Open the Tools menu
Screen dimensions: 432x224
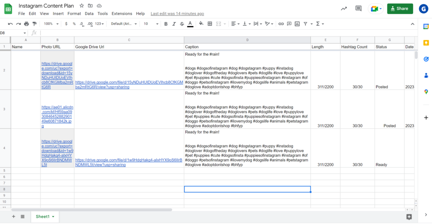click(102, 13)
